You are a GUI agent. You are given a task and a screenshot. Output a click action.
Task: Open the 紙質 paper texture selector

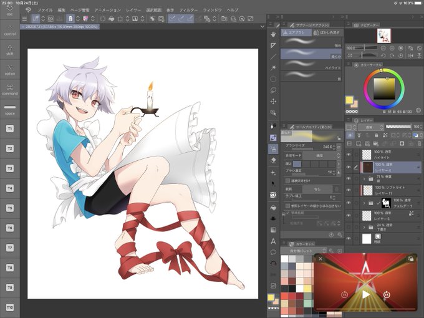point(317,189)
